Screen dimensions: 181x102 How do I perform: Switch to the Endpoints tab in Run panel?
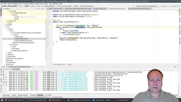coord(16,69)
